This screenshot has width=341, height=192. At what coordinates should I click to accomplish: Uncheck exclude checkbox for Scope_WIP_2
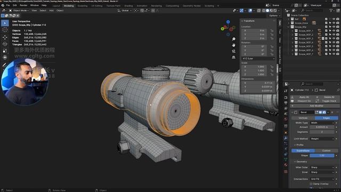(326, 35)
